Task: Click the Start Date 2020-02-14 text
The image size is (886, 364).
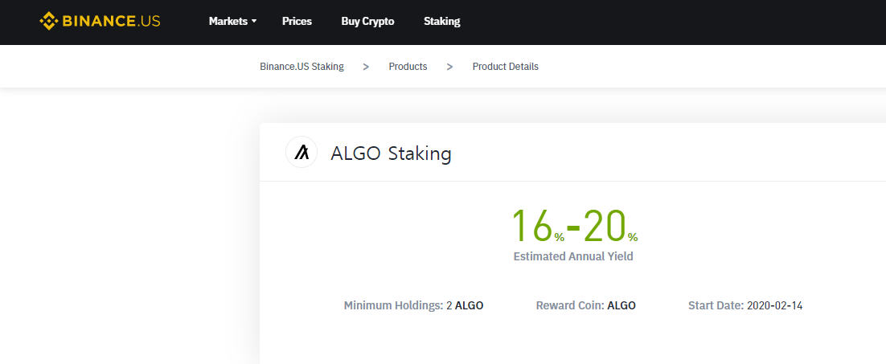Action: pos(745,306)
